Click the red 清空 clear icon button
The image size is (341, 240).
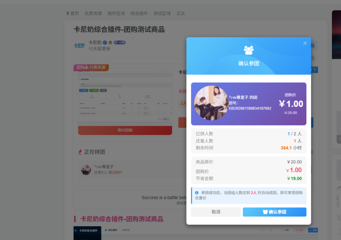coord(299,230)
